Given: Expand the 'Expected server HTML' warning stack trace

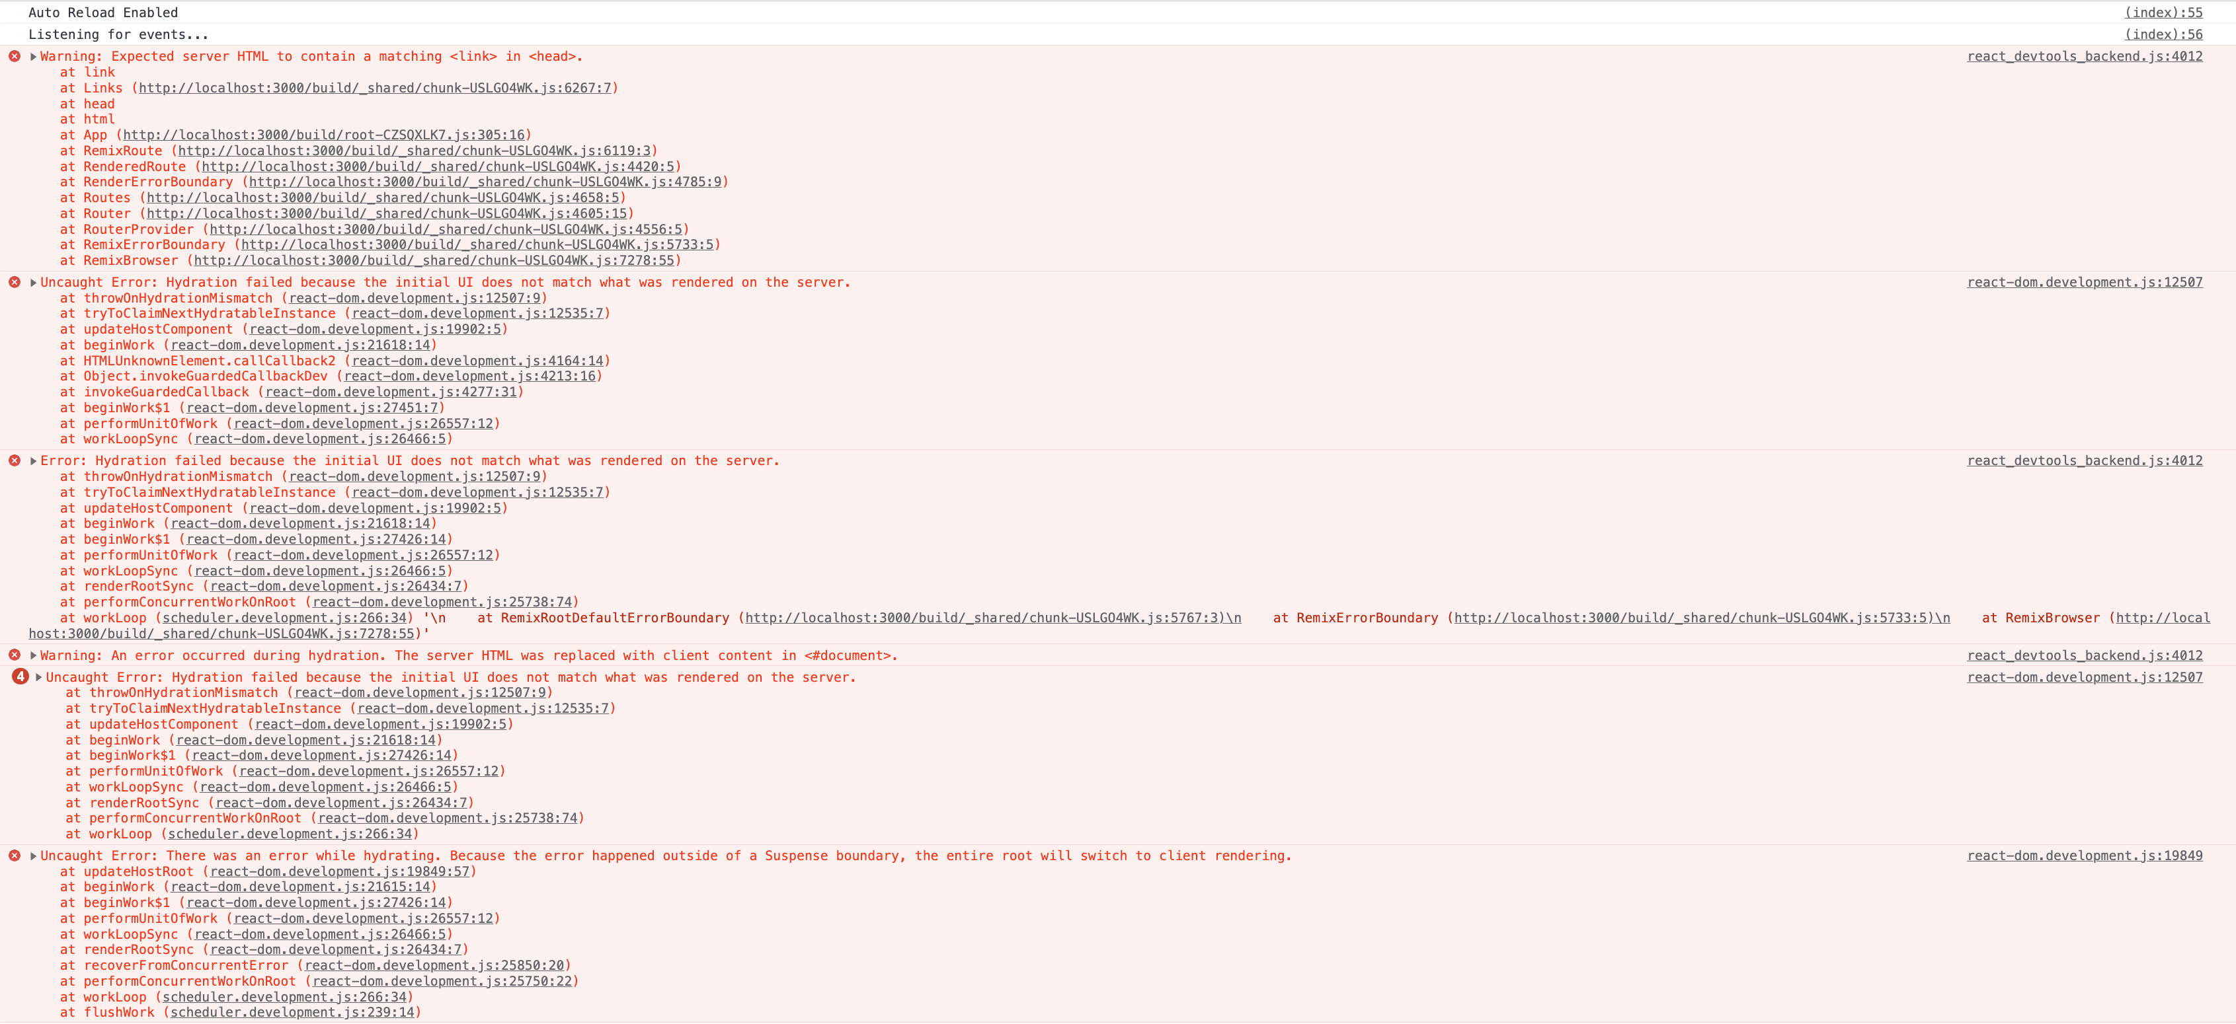Looking at the screenshot, I should pyautogui.click(x=32, y=55).
